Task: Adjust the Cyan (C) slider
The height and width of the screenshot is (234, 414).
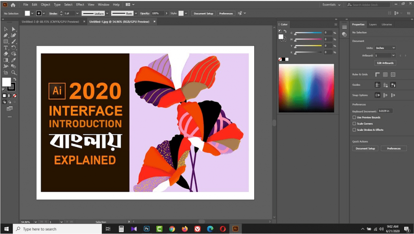Action: [308, 33]
